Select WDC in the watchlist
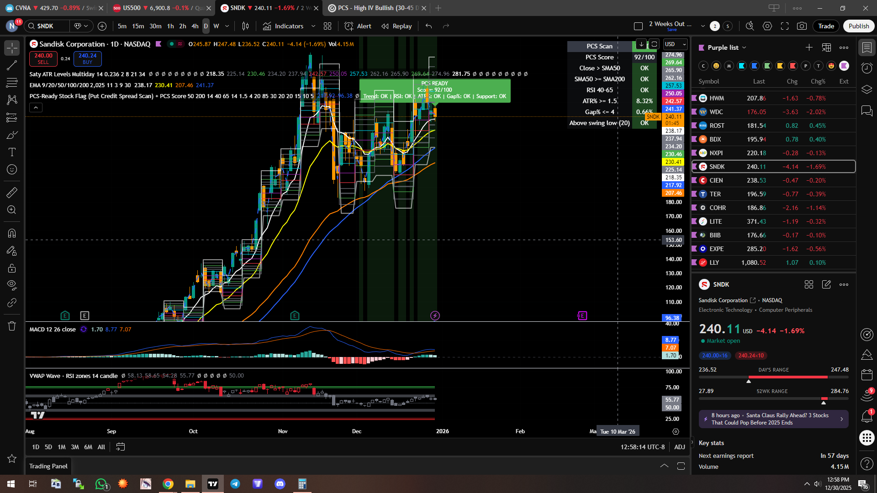877x493 pixels. [x=716, y=112]
